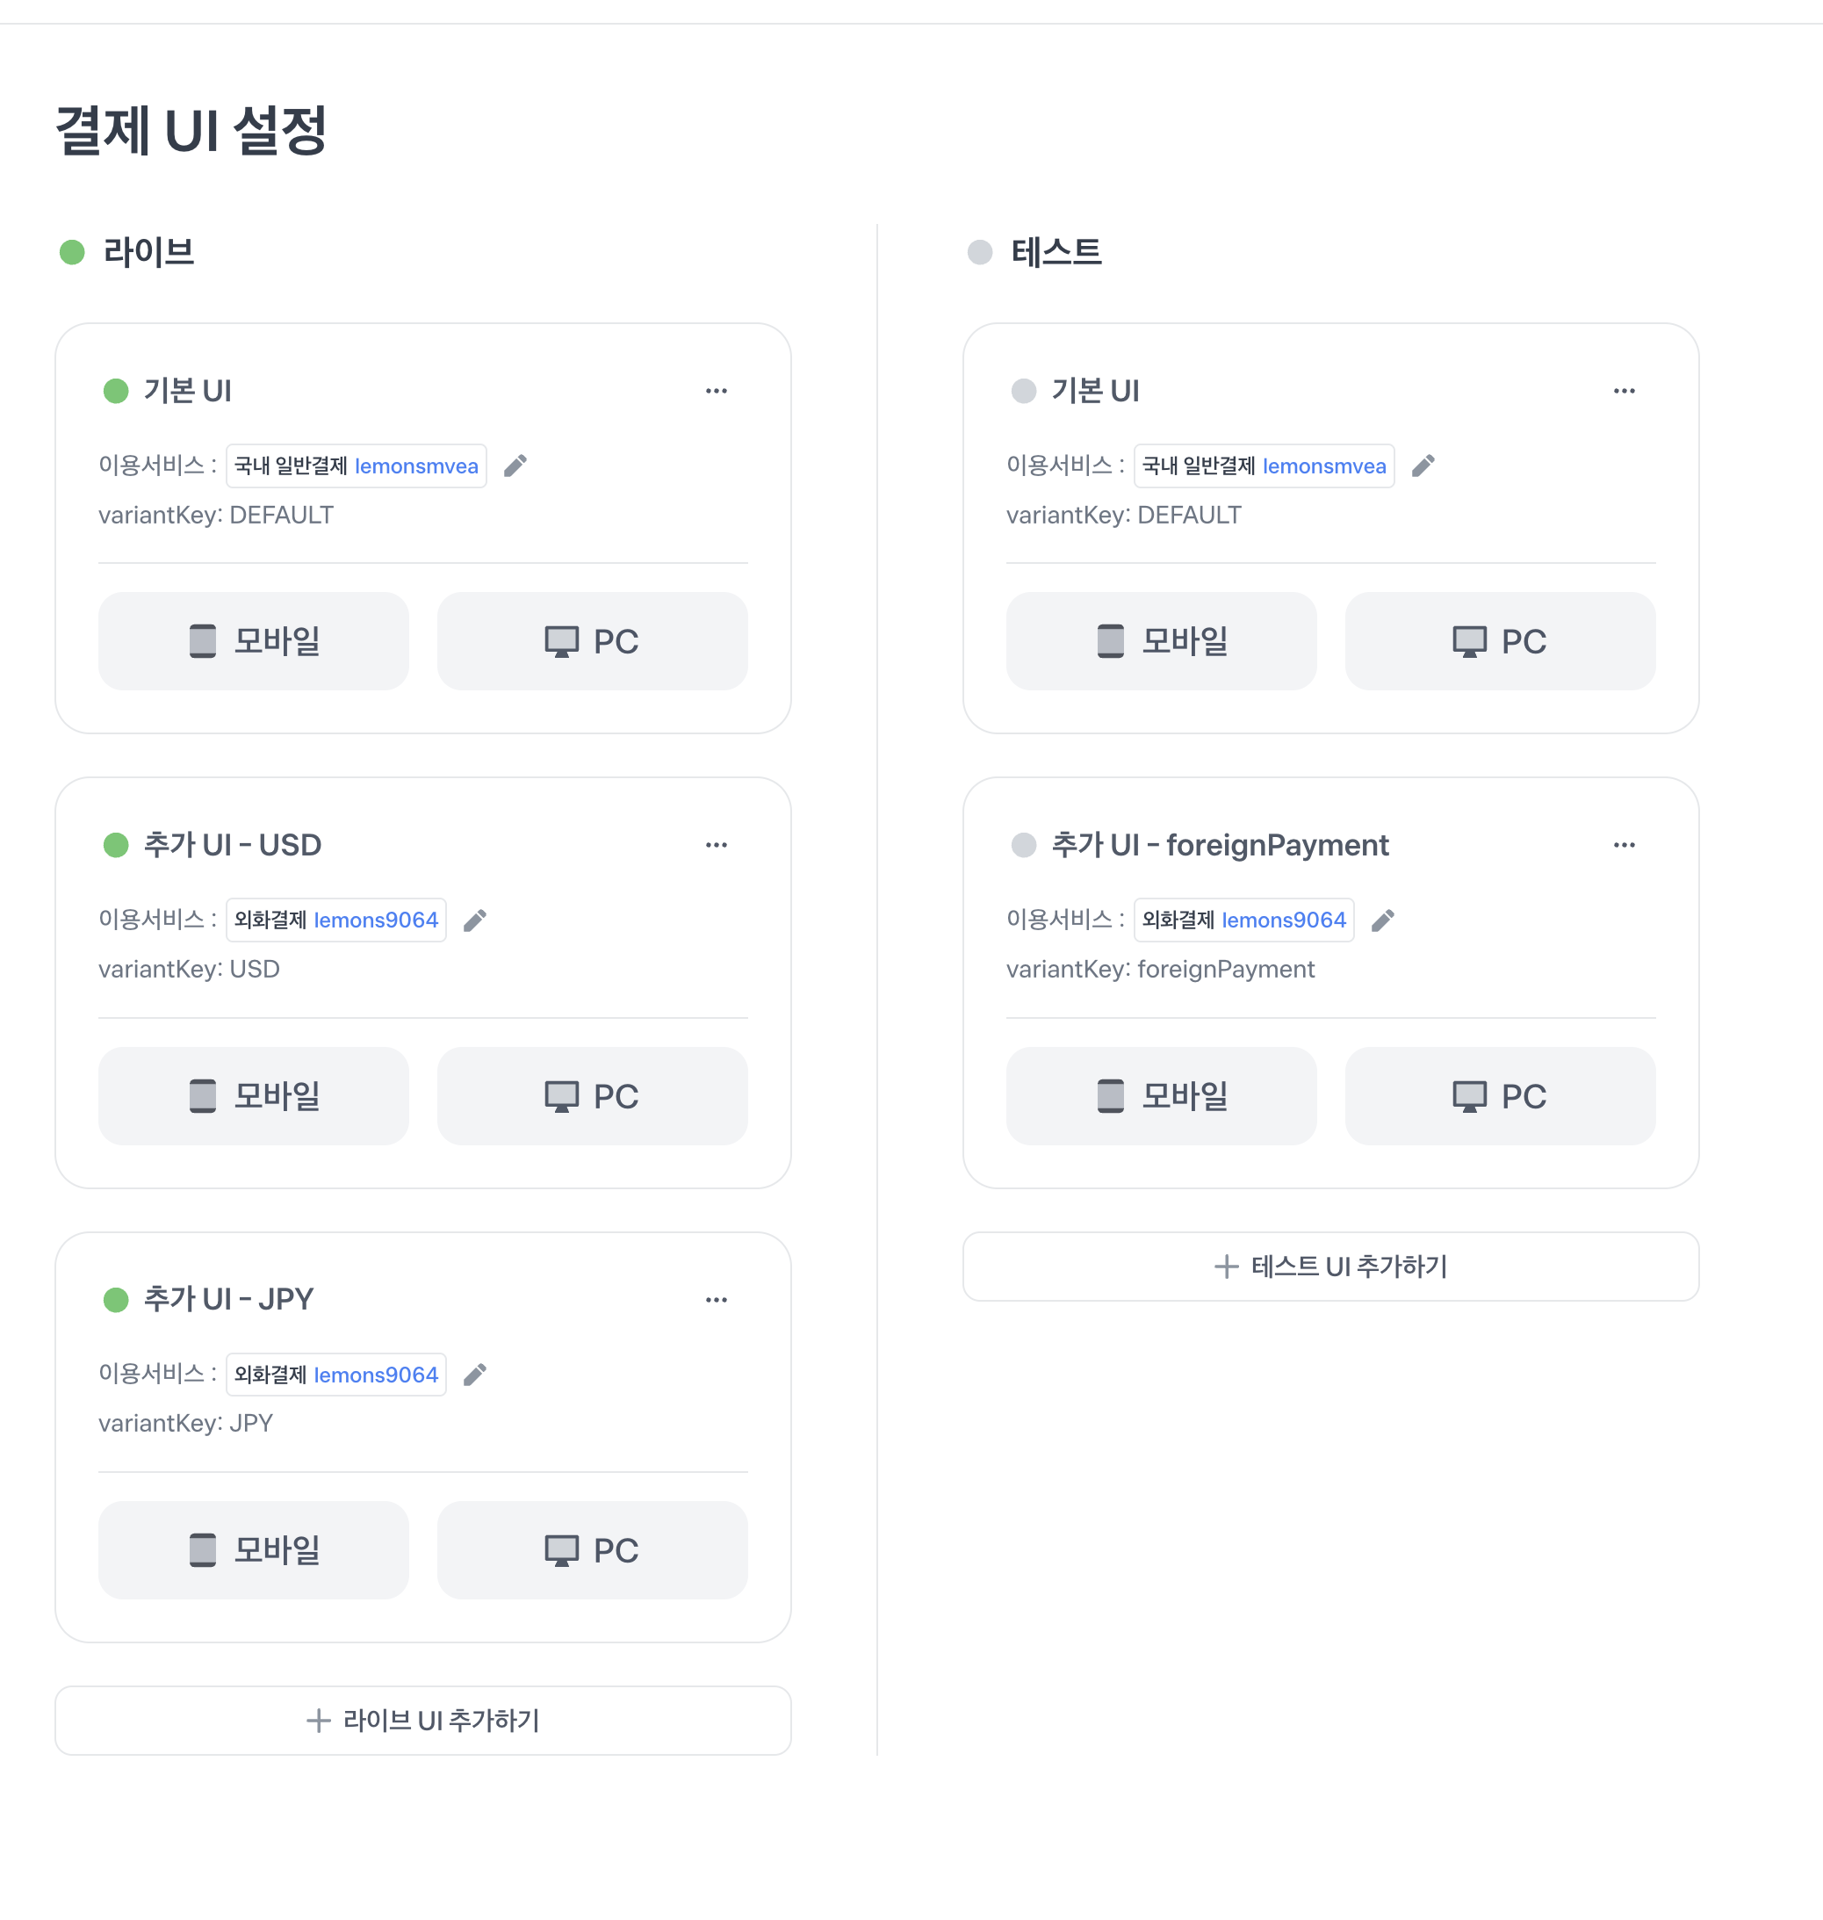Open more options for test 기본 UI card
1823x1920 pixels.
click(x=1624, y=391)
